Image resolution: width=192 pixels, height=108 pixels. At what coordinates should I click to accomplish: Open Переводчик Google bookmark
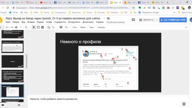click(148, 13)
